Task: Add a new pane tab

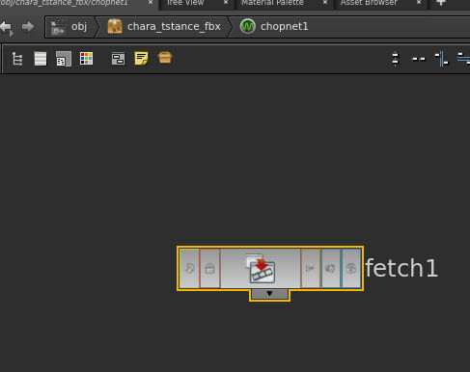Action: 441,3
